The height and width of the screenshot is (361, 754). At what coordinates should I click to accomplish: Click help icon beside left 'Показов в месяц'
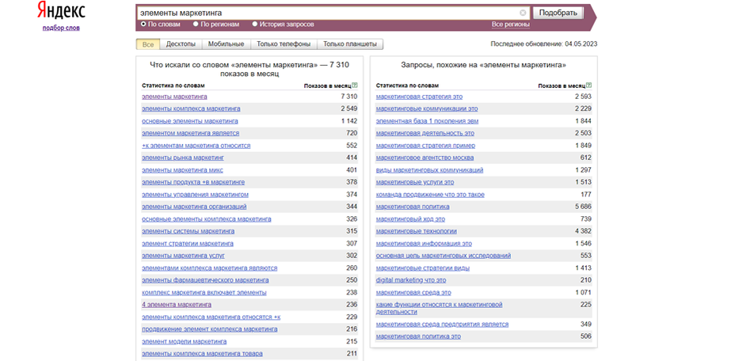(354, 85)
